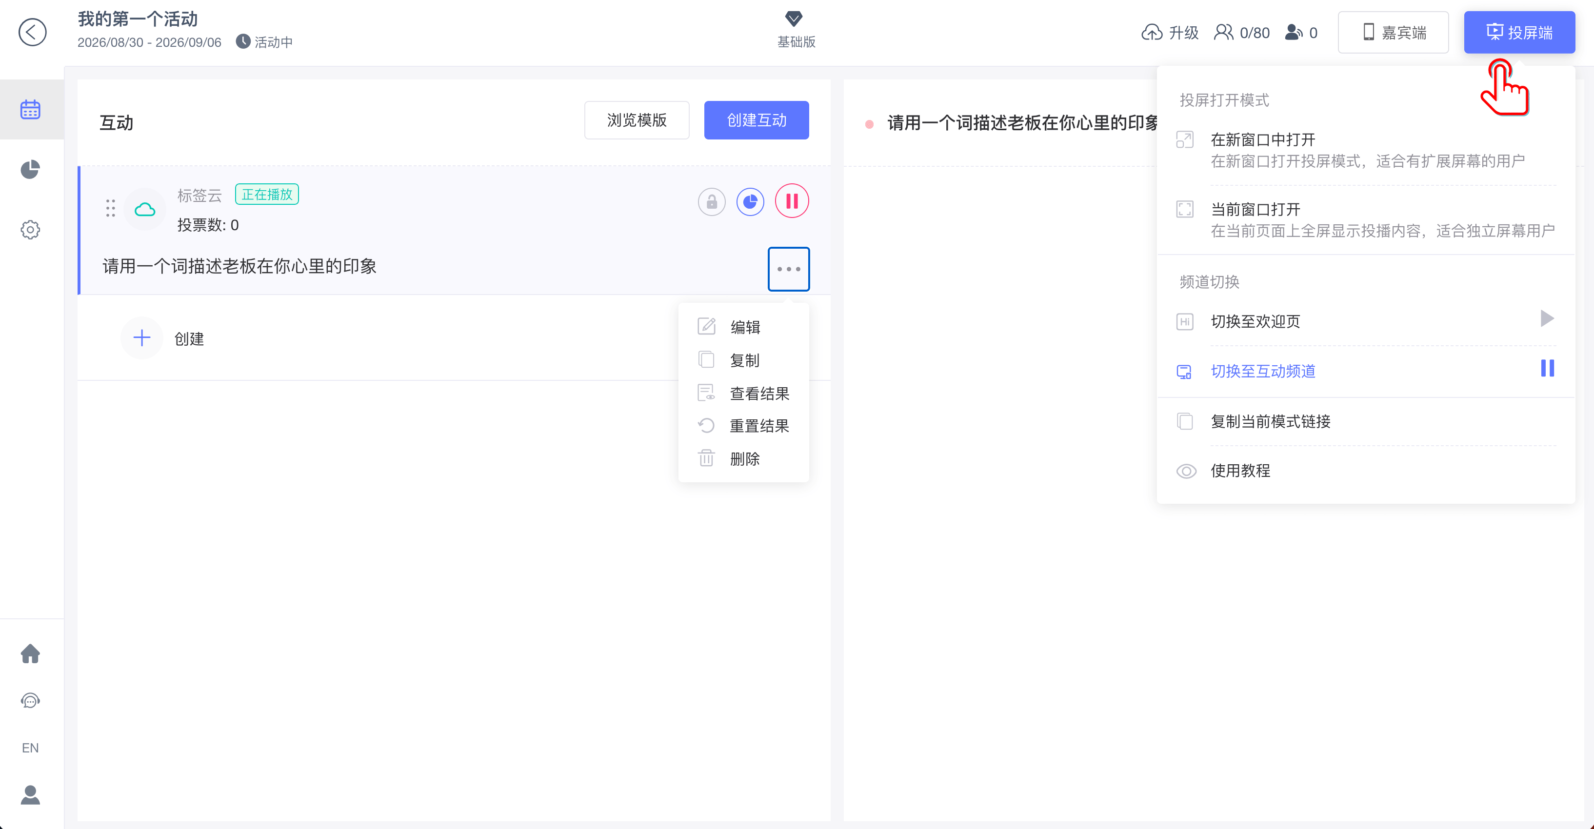Image resolution: width=1594 pixels, height=829 pixels.
Task: Click the circular arrow reset icon
Action: [706, 426]
